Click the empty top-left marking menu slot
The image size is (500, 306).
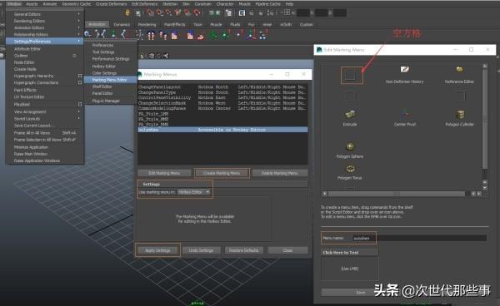(x=350, y=75)
